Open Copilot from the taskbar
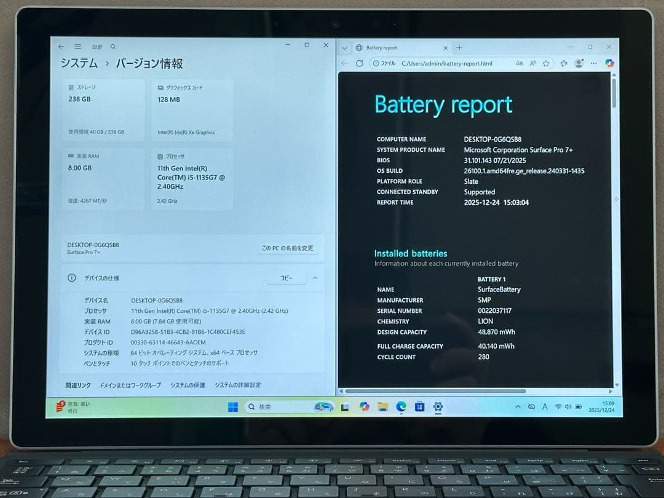The image size is (664, 498). click(363, 406)
